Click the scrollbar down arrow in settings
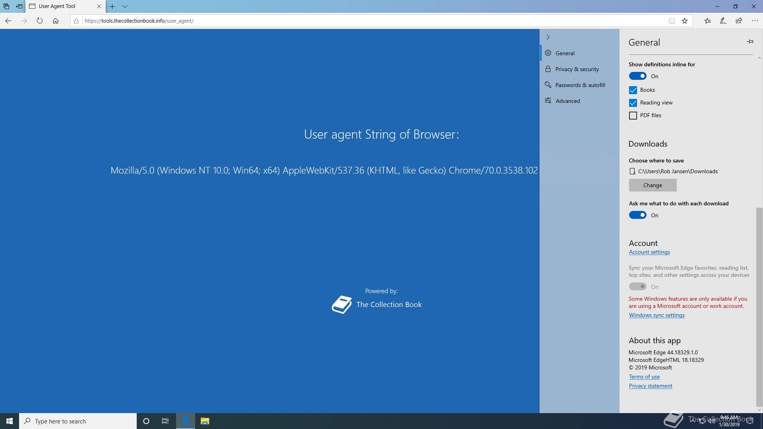The height and width of the screenshot is (429, 763). [759, 410]
